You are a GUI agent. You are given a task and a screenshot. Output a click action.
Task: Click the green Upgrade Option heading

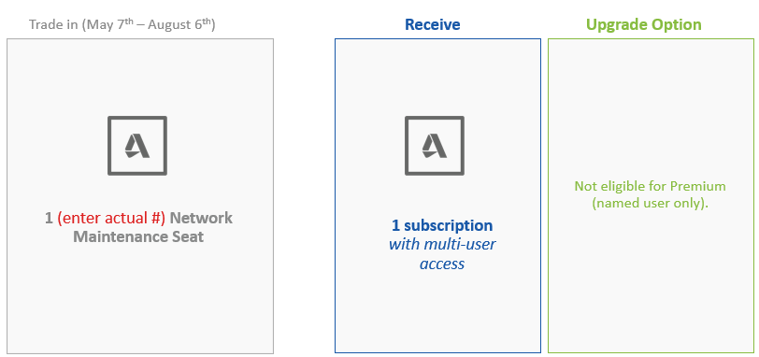643,24
